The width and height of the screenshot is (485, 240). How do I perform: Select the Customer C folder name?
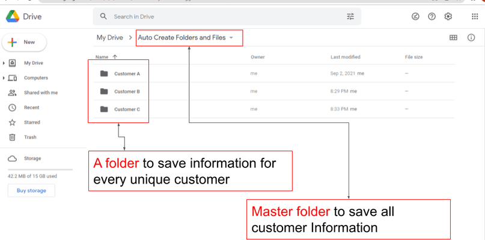127,109
